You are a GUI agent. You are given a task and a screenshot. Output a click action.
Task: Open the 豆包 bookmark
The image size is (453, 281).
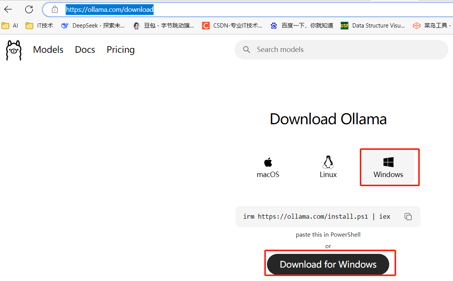point(163,26)
